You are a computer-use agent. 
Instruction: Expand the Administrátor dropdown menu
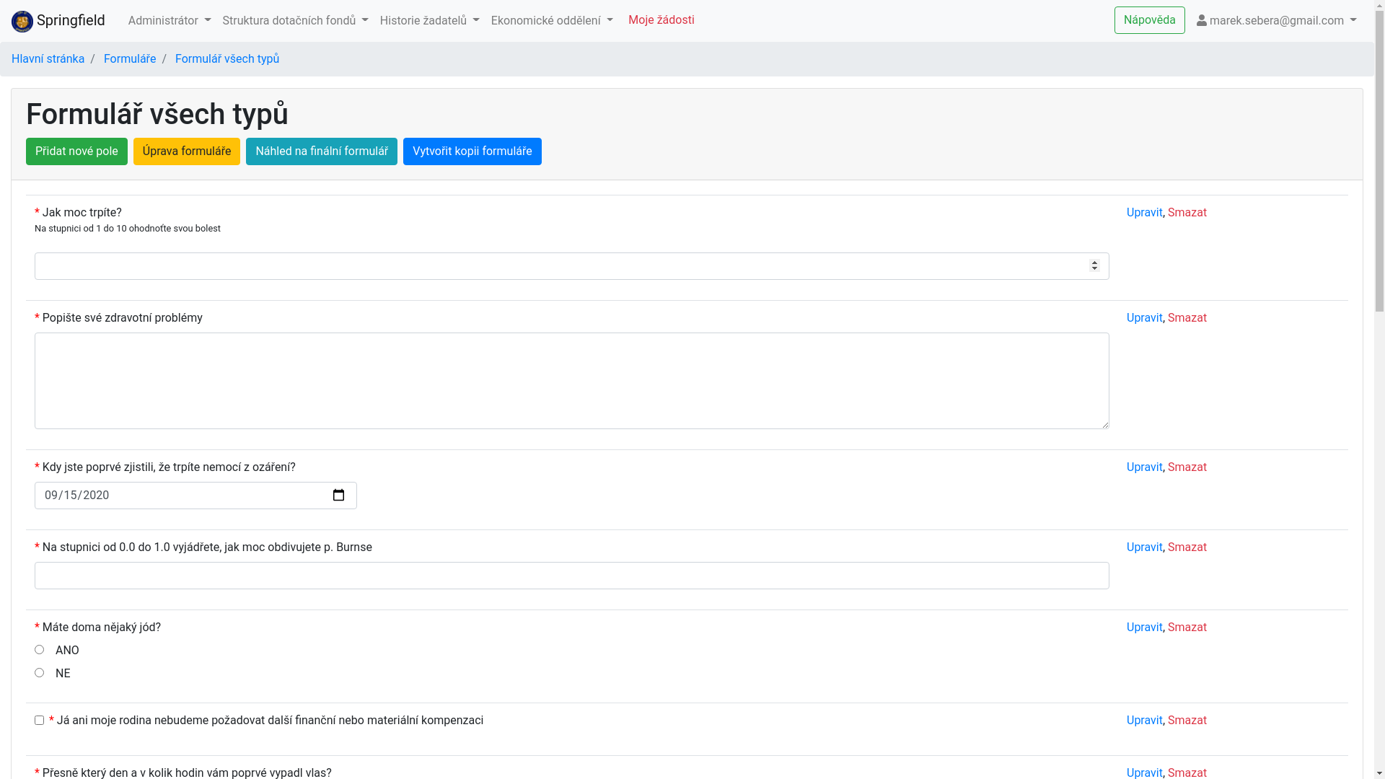click(x=170, y=21)
